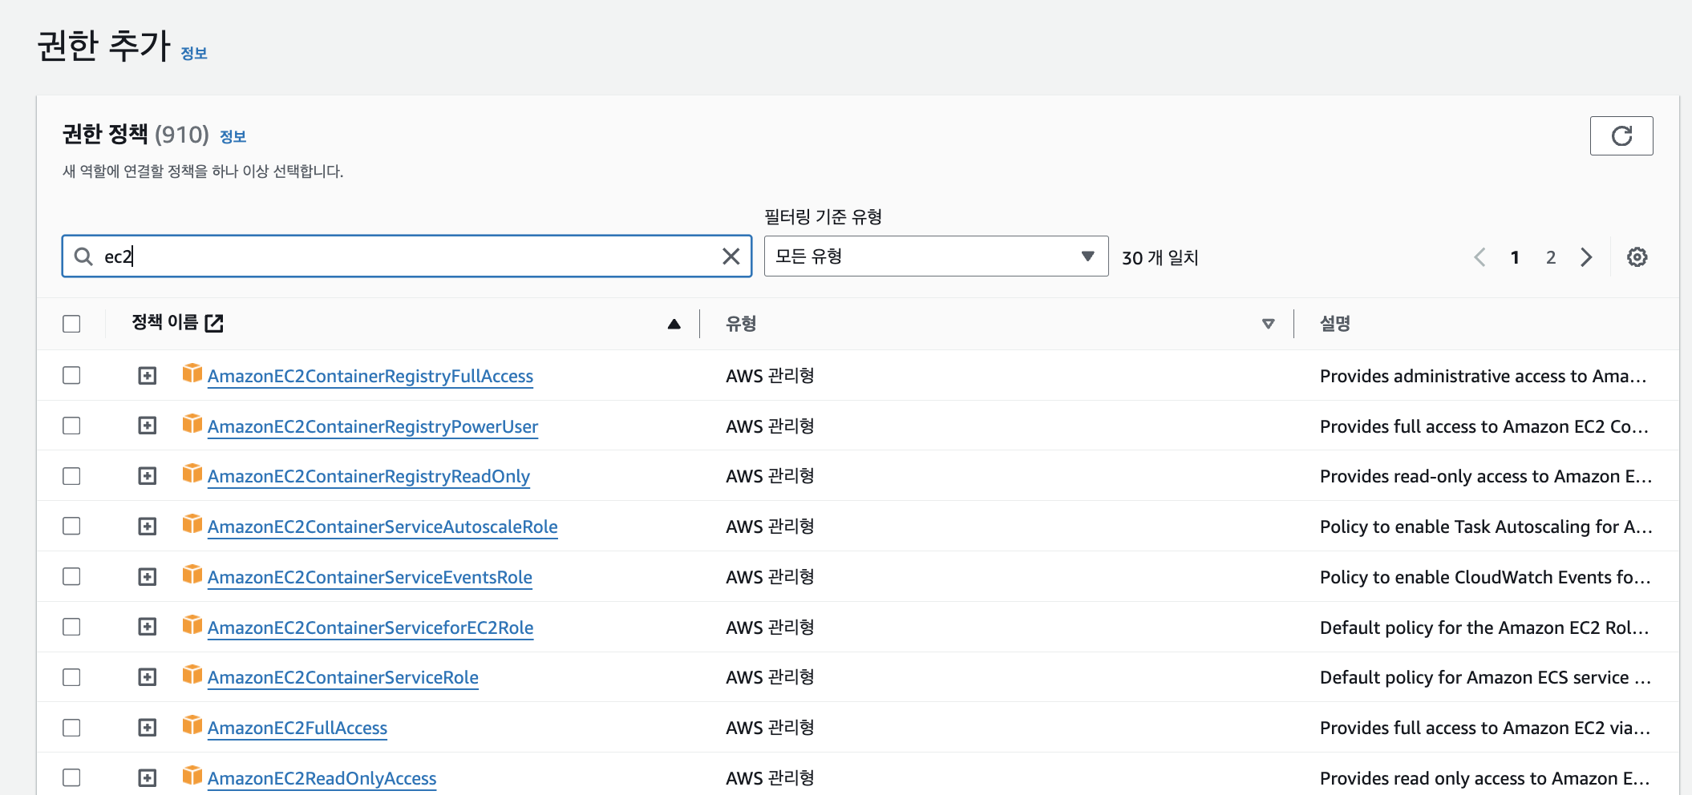Expand AmazonEC2ContainerRegistryReadOnly row details
This screenshot has width=1692, height=795.
[147, 476]
